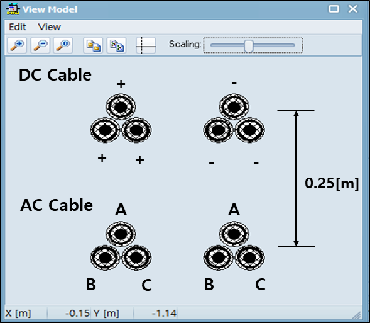Image resolution: width=370 pixels, height=323 pixels.
Task: Click the zoom out magnifier icon
Action: (40, 45)
